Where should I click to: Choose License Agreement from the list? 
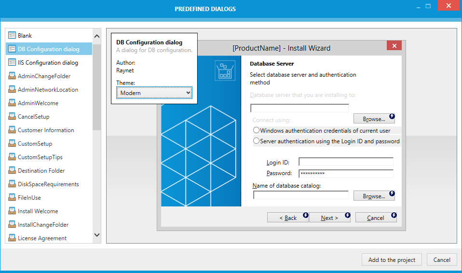[x=42, y=238]
